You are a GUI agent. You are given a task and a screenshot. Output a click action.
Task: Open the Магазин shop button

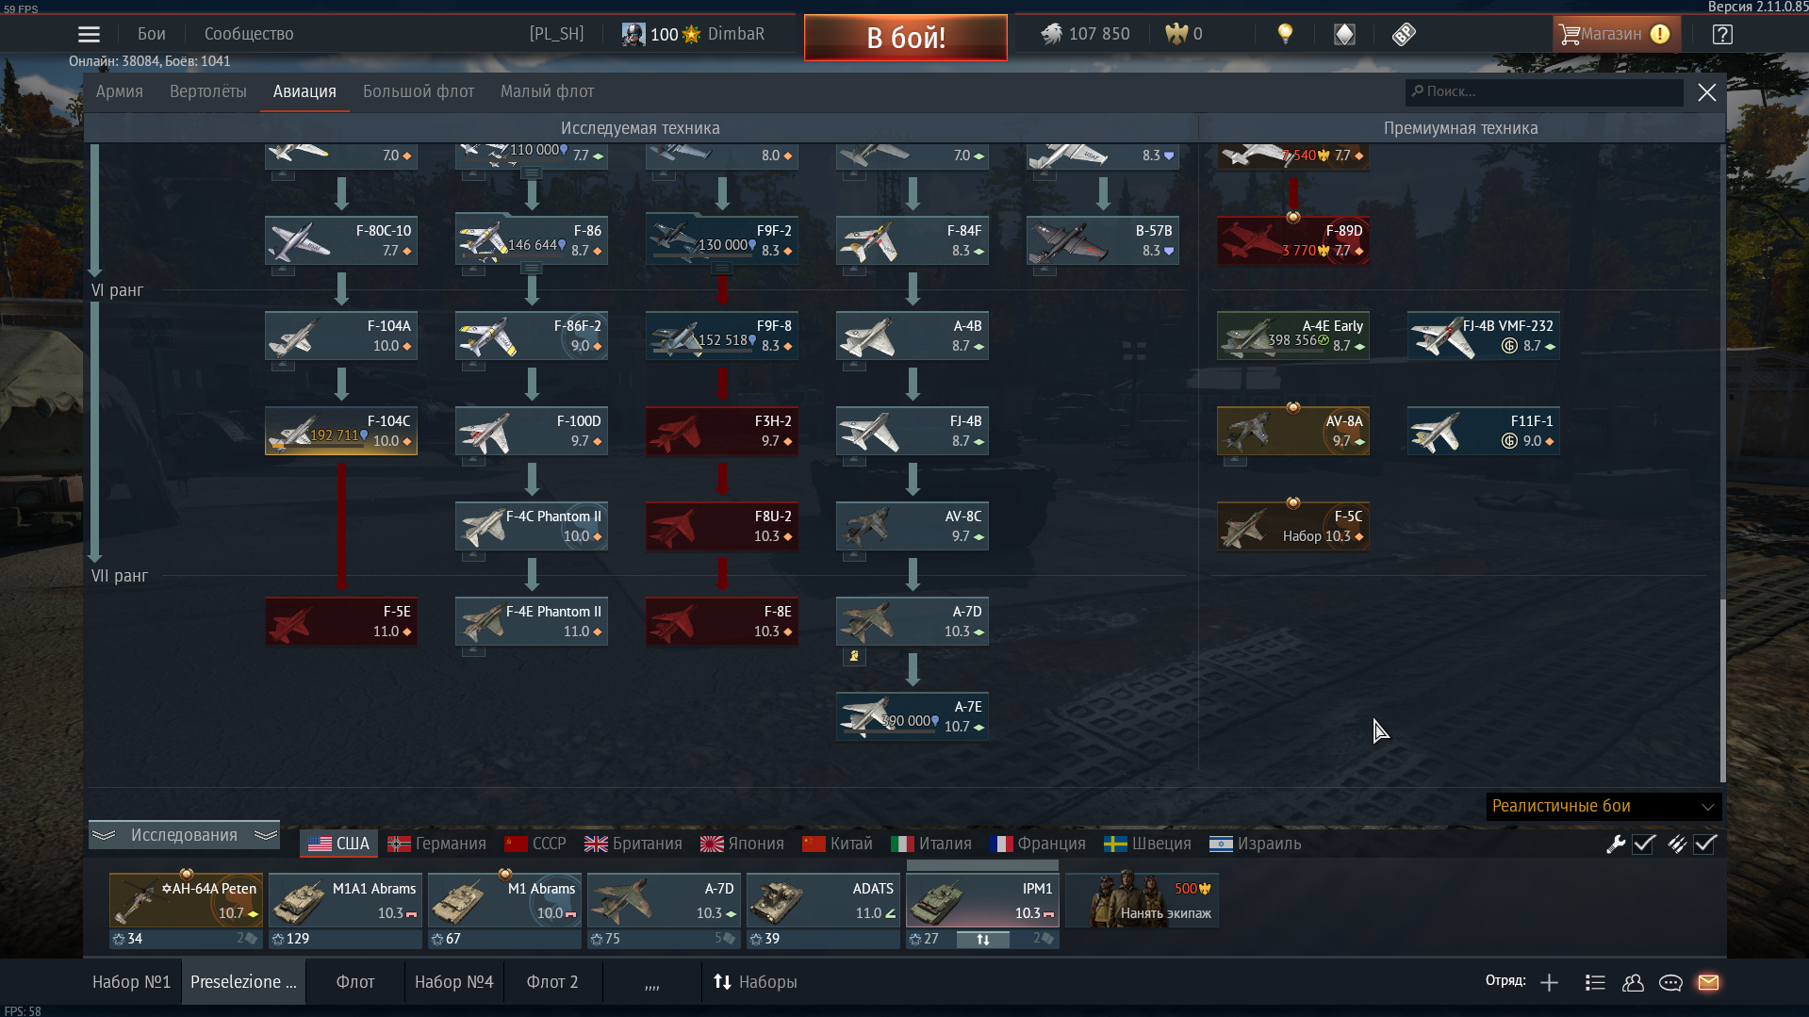(x=1615, y=34)
